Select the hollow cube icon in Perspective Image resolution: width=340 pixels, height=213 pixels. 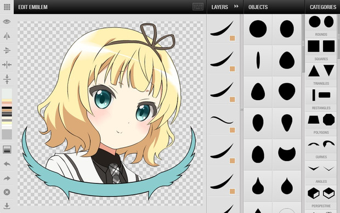pyautogui.click(x=328, y=193)
